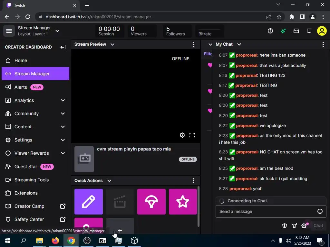The image size is (330, 247).
Task: Select Stream Manager in the sidebar
Action: point(35,74)
